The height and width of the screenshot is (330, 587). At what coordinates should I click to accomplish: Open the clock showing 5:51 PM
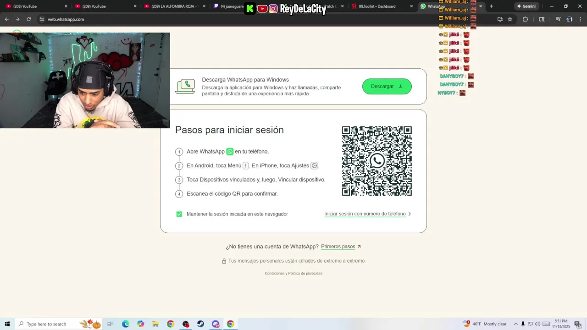[561, 324]
